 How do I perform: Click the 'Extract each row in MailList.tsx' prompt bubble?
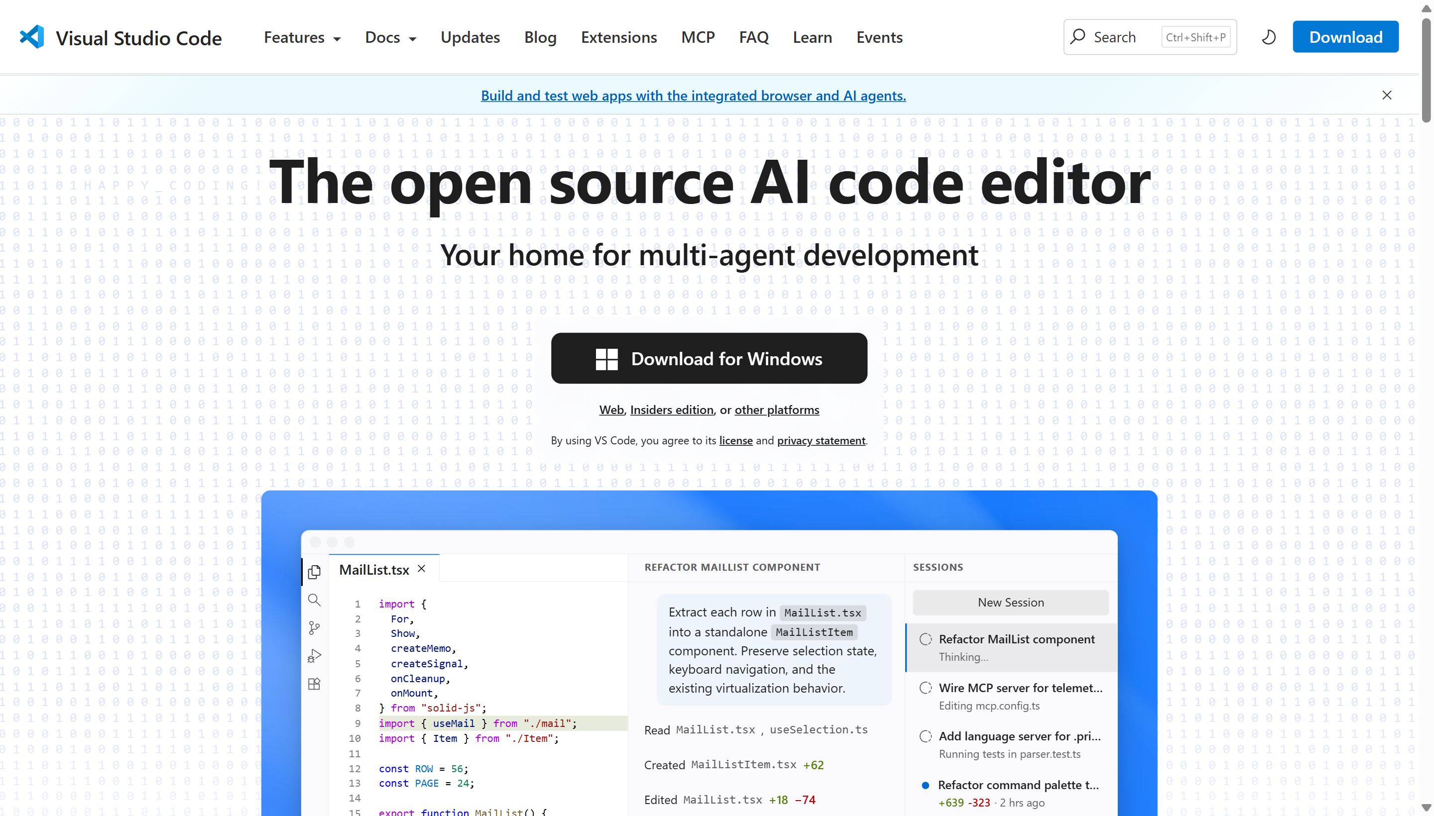click(774, 650)
